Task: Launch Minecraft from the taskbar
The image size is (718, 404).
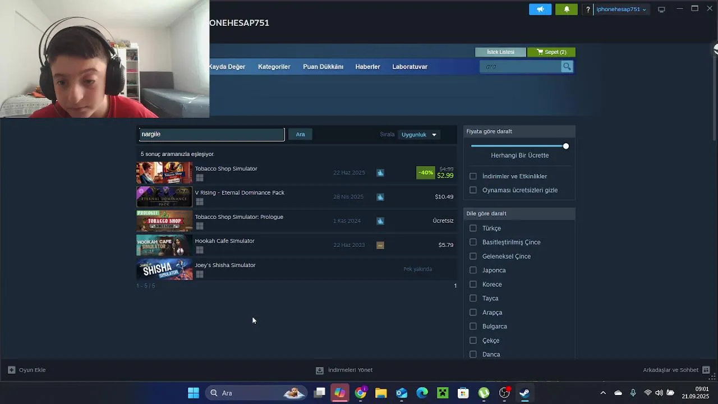Action: pyautogui.click(x=443, y=393)
